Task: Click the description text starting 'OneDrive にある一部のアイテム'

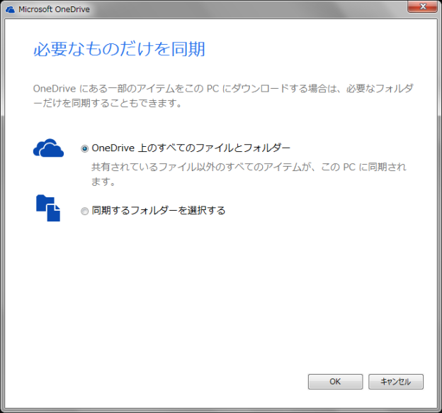Action: tap(223, 96)
